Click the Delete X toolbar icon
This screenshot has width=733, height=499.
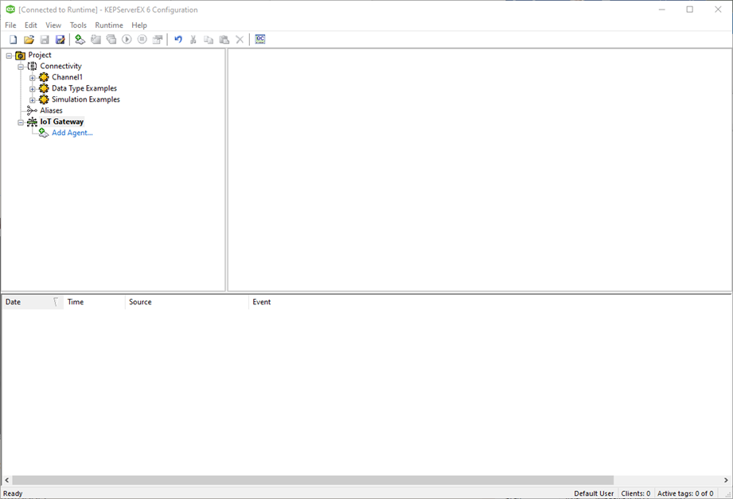pos(240,40)
